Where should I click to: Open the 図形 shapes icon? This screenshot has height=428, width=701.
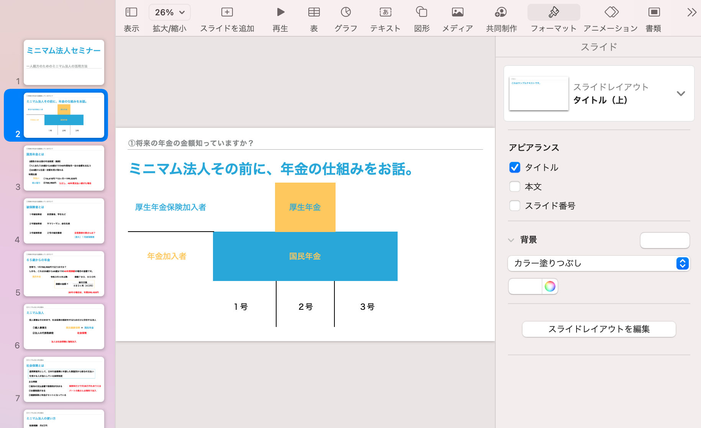(422, 12)
